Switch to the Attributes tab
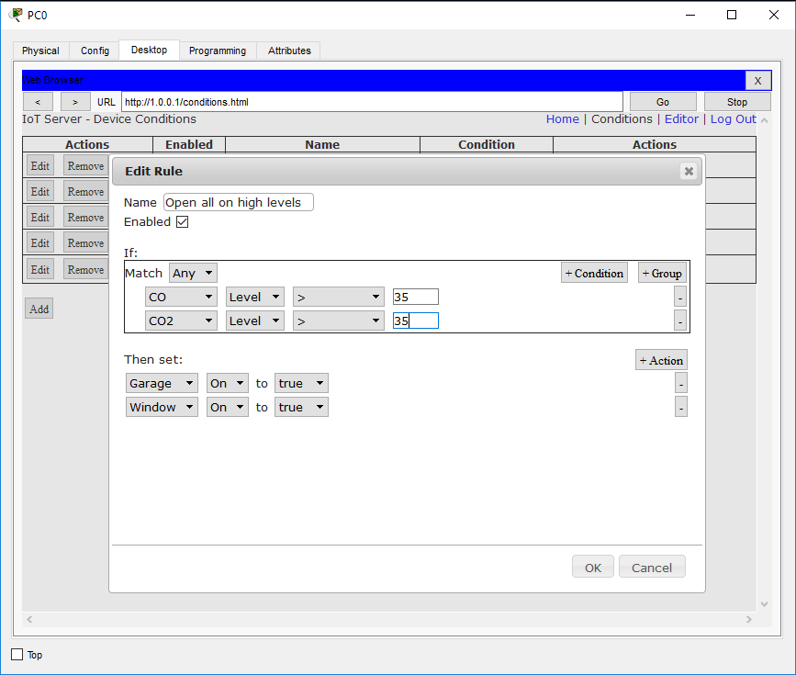 pyautogui.click(x=287, y=51)
